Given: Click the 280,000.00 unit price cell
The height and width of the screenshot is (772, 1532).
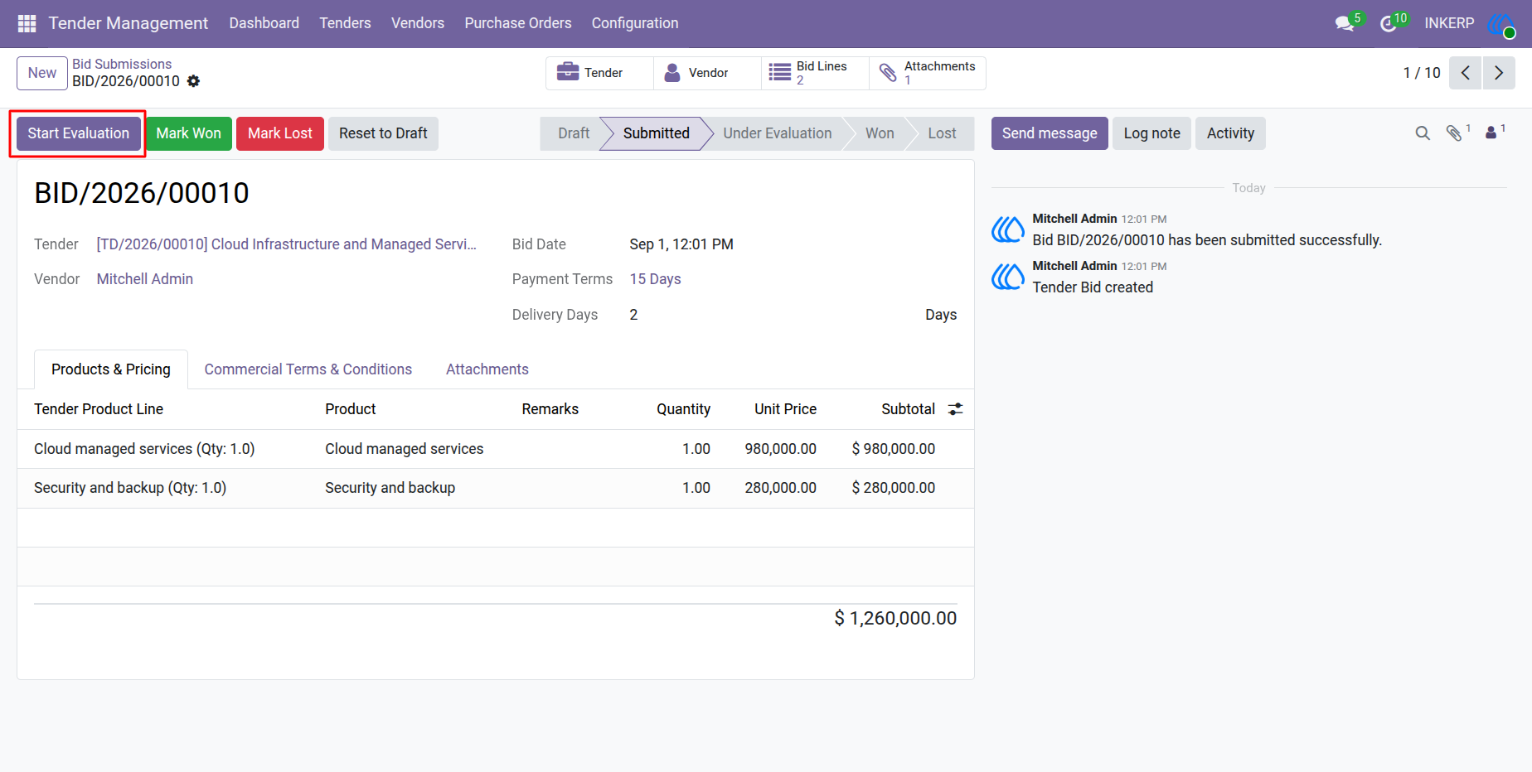Looking at the screenshot, I should (780, 488).
